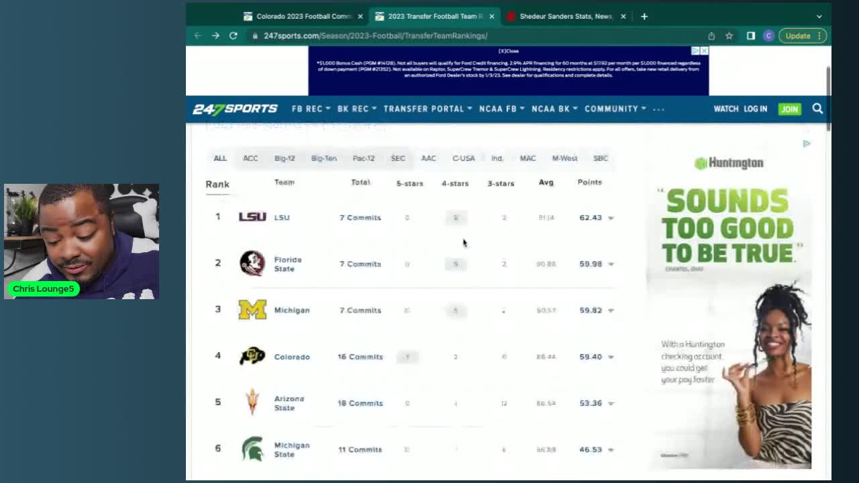
Task: Open the browser side panel icon
Action: 750,36
